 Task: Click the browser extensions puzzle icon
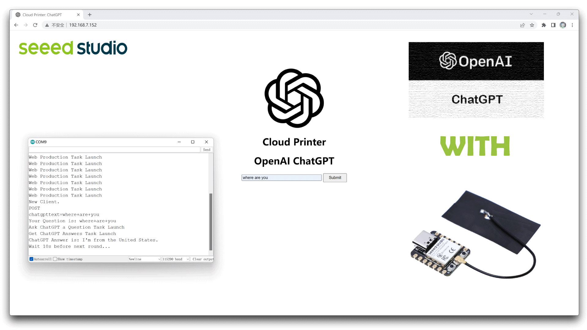click(544, 25)
